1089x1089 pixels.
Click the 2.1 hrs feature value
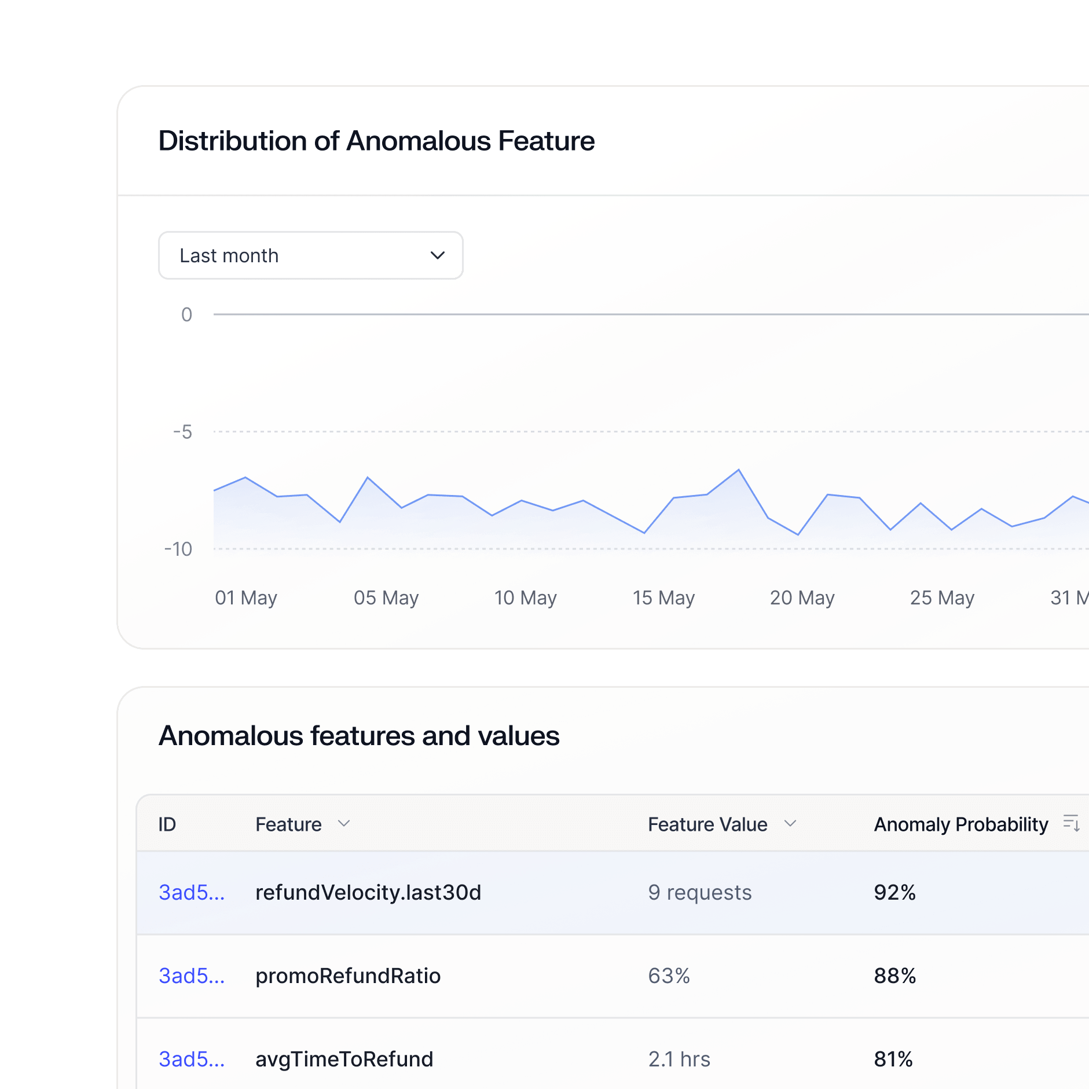click(679, 1059)
